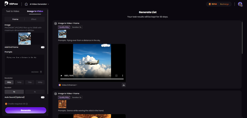The width and height of the screenshot is (247, 118).
Task: Click the Recharge link
Action: click(224, 4)
